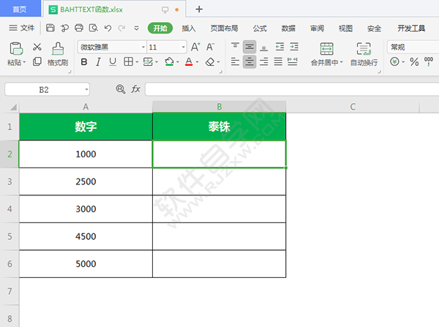The width and height of the screenshot is (439, 327).
Task: Click the Redo arrow
Action: click(121, 28)
